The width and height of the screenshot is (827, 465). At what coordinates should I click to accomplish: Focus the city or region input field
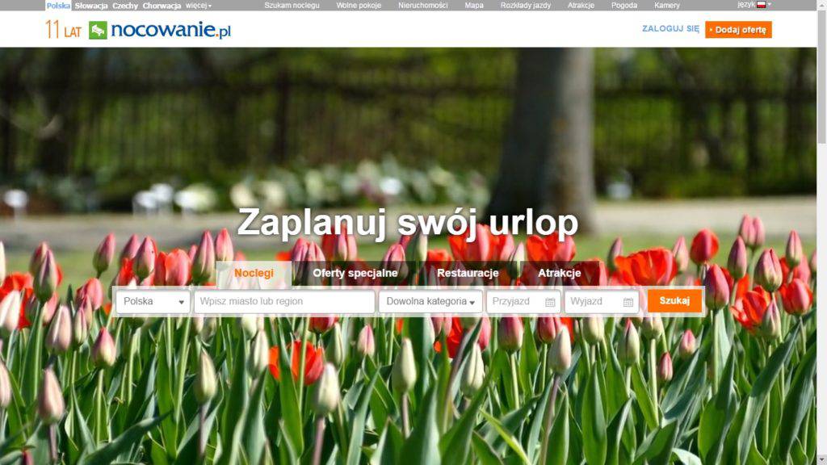click(x=284, y=302)
